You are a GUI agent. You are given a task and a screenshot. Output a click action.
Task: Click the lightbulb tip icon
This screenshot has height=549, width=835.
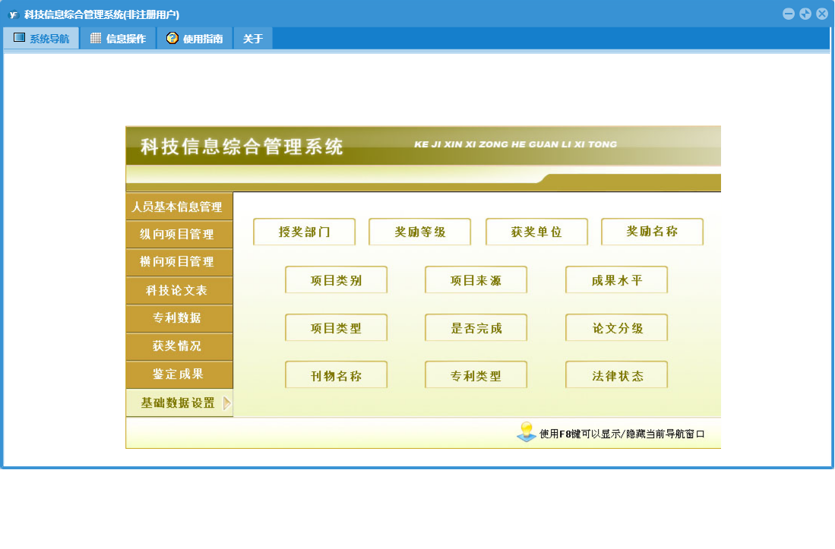pos(526,432)
